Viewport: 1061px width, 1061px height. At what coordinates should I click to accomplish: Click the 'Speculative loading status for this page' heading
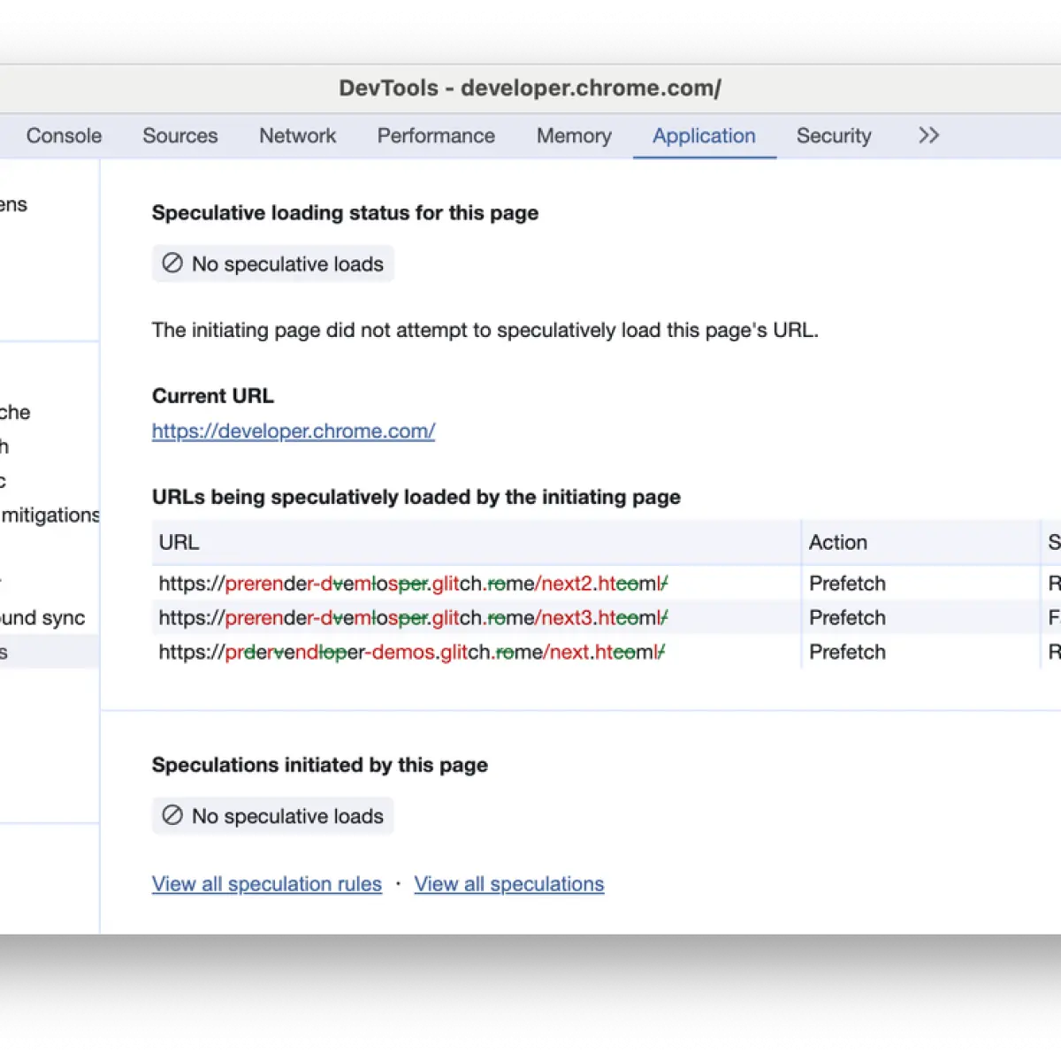tap(345, 213)
